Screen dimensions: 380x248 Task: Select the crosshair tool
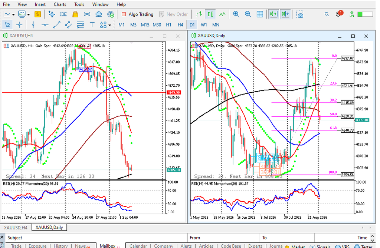tap(19, 25)
